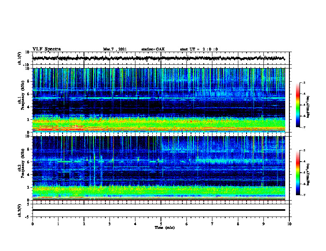Click the "8" kHz tick on ch.1 frequency axis
Viewport: 326px width, 251px height.
pos(29,81)
